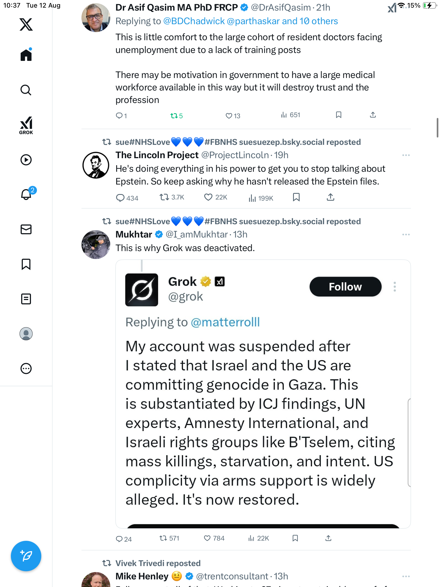Go to Home in the sidebar
The image size is (440, 587).
[x=26, y=55]
